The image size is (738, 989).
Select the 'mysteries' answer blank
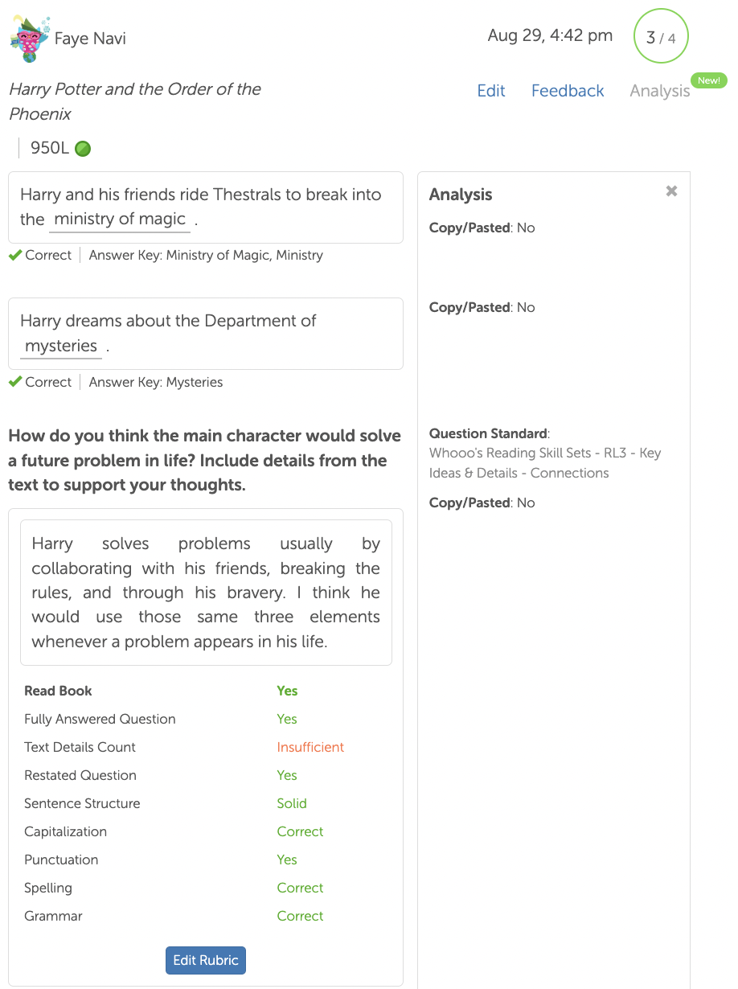pyautogui.click(x=61, y=347)
